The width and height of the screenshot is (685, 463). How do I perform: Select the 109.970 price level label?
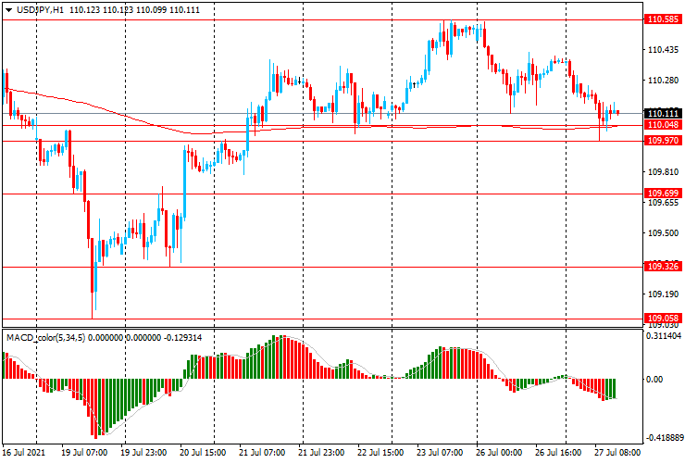coord(663,141)
